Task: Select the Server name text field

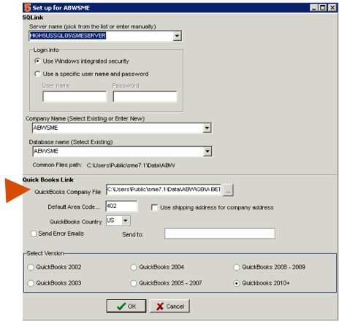Action: 102,36
